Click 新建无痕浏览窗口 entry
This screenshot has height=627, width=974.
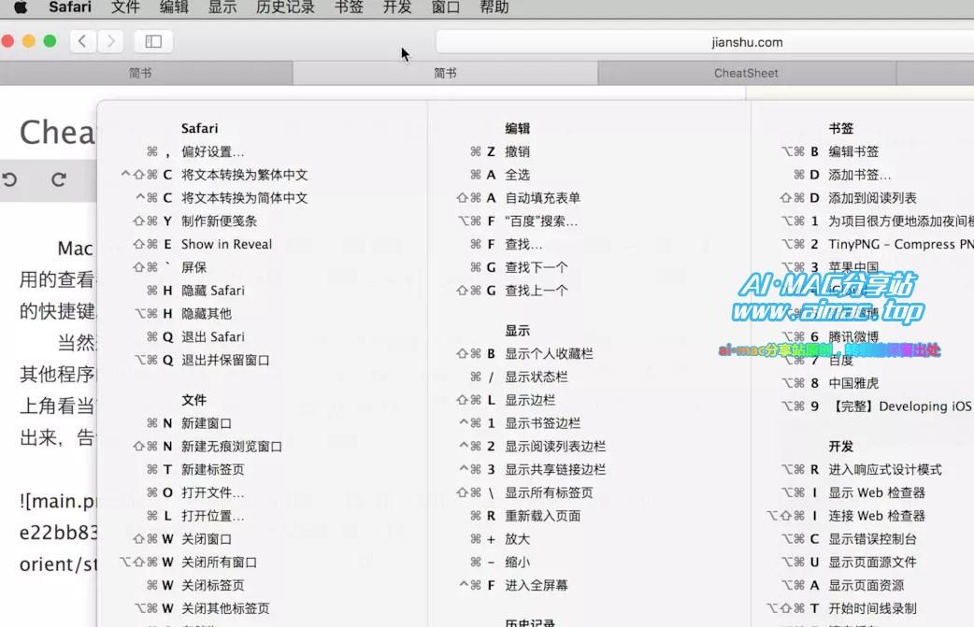232,447
